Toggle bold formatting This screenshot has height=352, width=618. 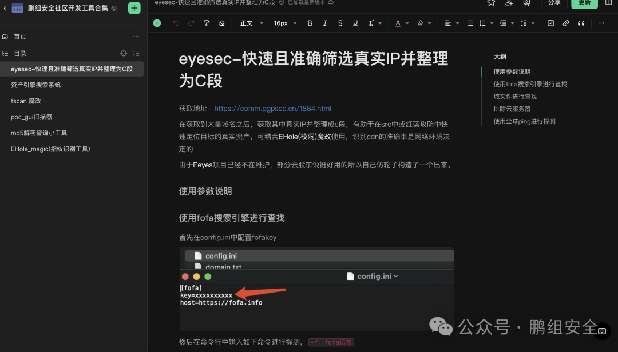coord(310,23)
